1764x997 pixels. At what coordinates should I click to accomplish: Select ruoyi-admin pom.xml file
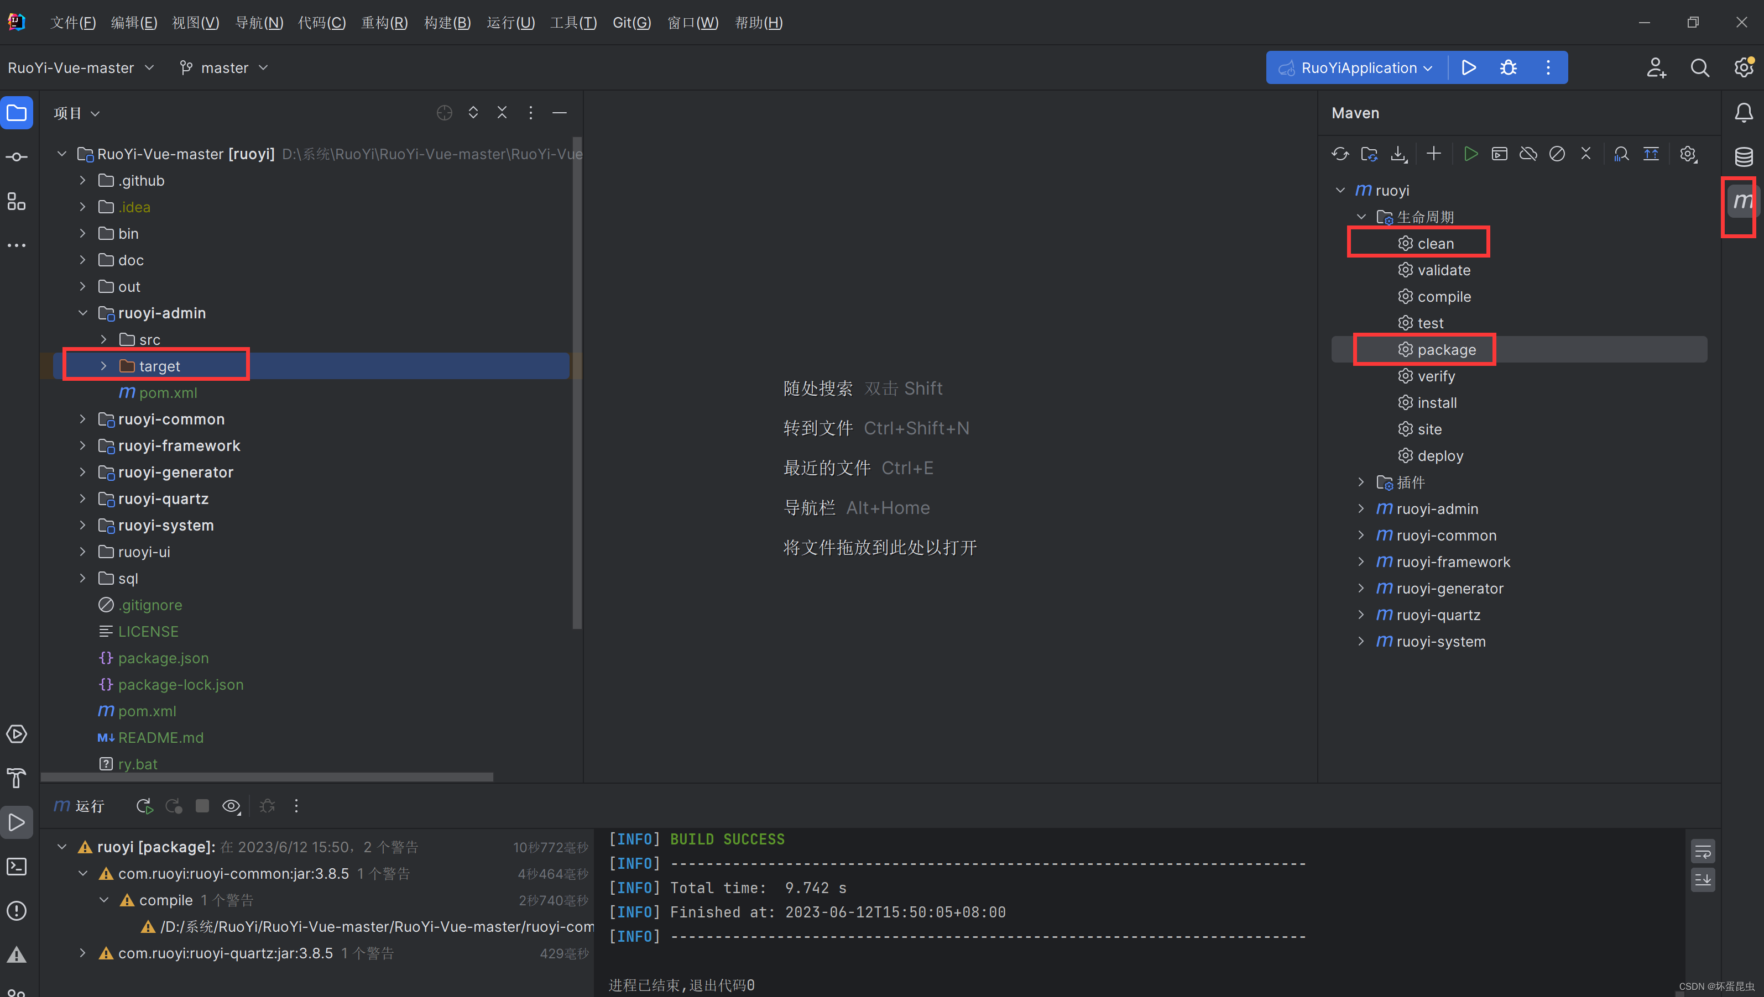(x=158, y=393)
